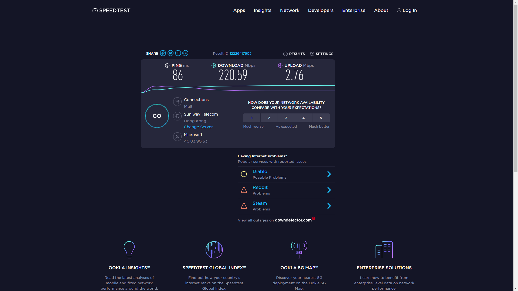The width and height of the screenshot is (518, 291).
Task: Expand Steam problems chevron
Action: (x=329, y=206)
